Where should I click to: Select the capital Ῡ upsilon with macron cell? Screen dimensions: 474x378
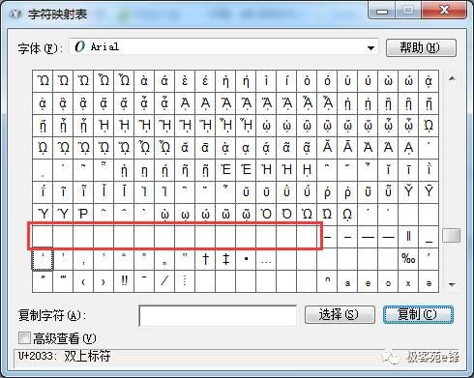[x=429, y=192]
